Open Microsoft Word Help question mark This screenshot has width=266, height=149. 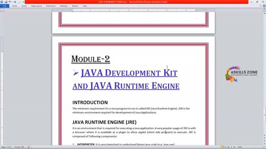(x=264, y=6)
